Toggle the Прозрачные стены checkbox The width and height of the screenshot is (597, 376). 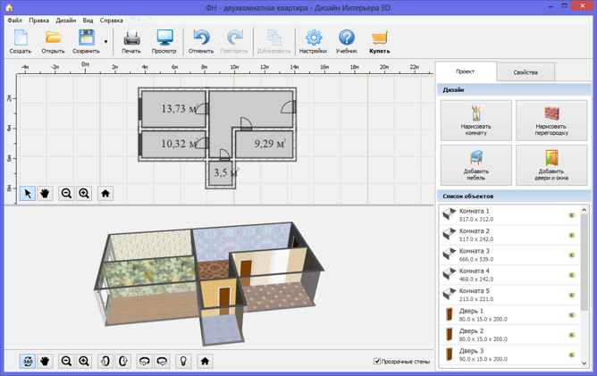pyautogui.click(x=377, y=362)
